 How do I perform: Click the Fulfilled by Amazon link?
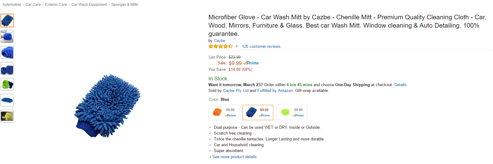[275, 91]
